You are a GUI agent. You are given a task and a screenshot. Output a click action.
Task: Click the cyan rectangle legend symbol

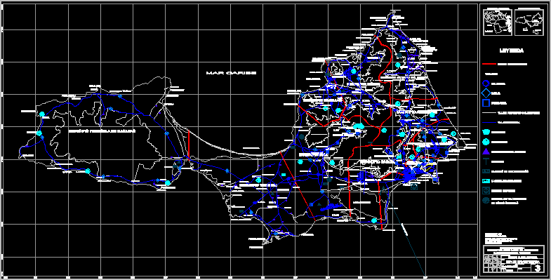[x=486, y=181]
